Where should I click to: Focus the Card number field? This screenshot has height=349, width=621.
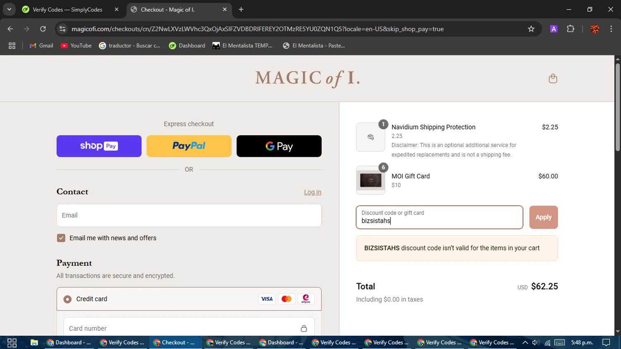pyautogui.click(x=189, y=328)
